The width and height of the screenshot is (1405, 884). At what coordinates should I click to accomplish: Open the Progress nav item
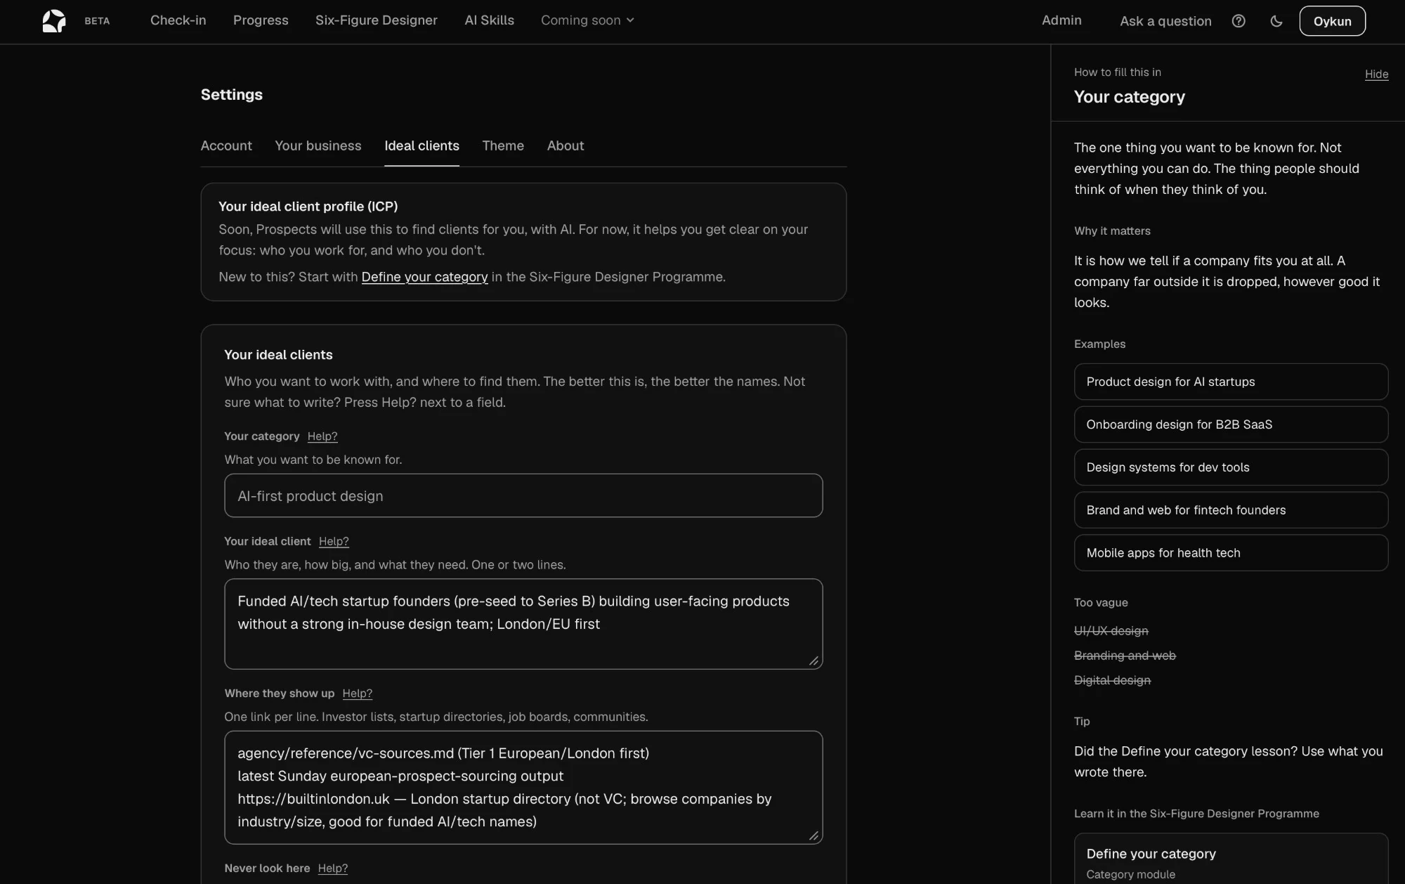pos(261,20)
